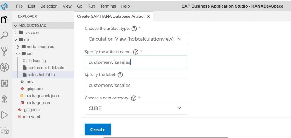Open Source Control branch icon
The image size is (291, 138).
point(4,51)
